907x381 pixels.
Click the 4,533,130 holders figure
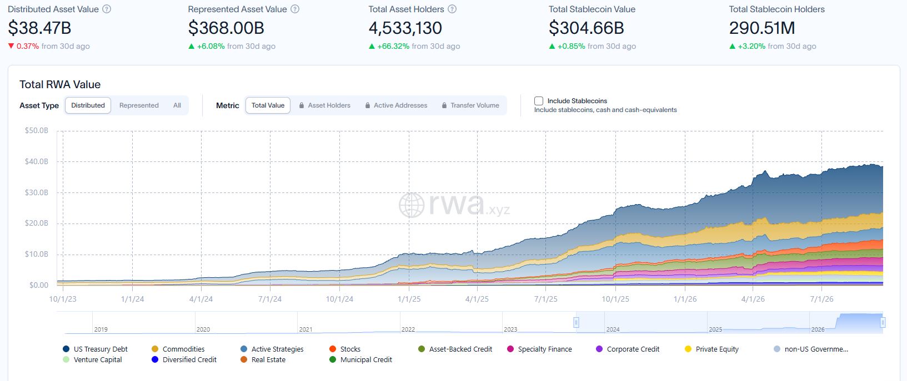click(x=405, y=28)
